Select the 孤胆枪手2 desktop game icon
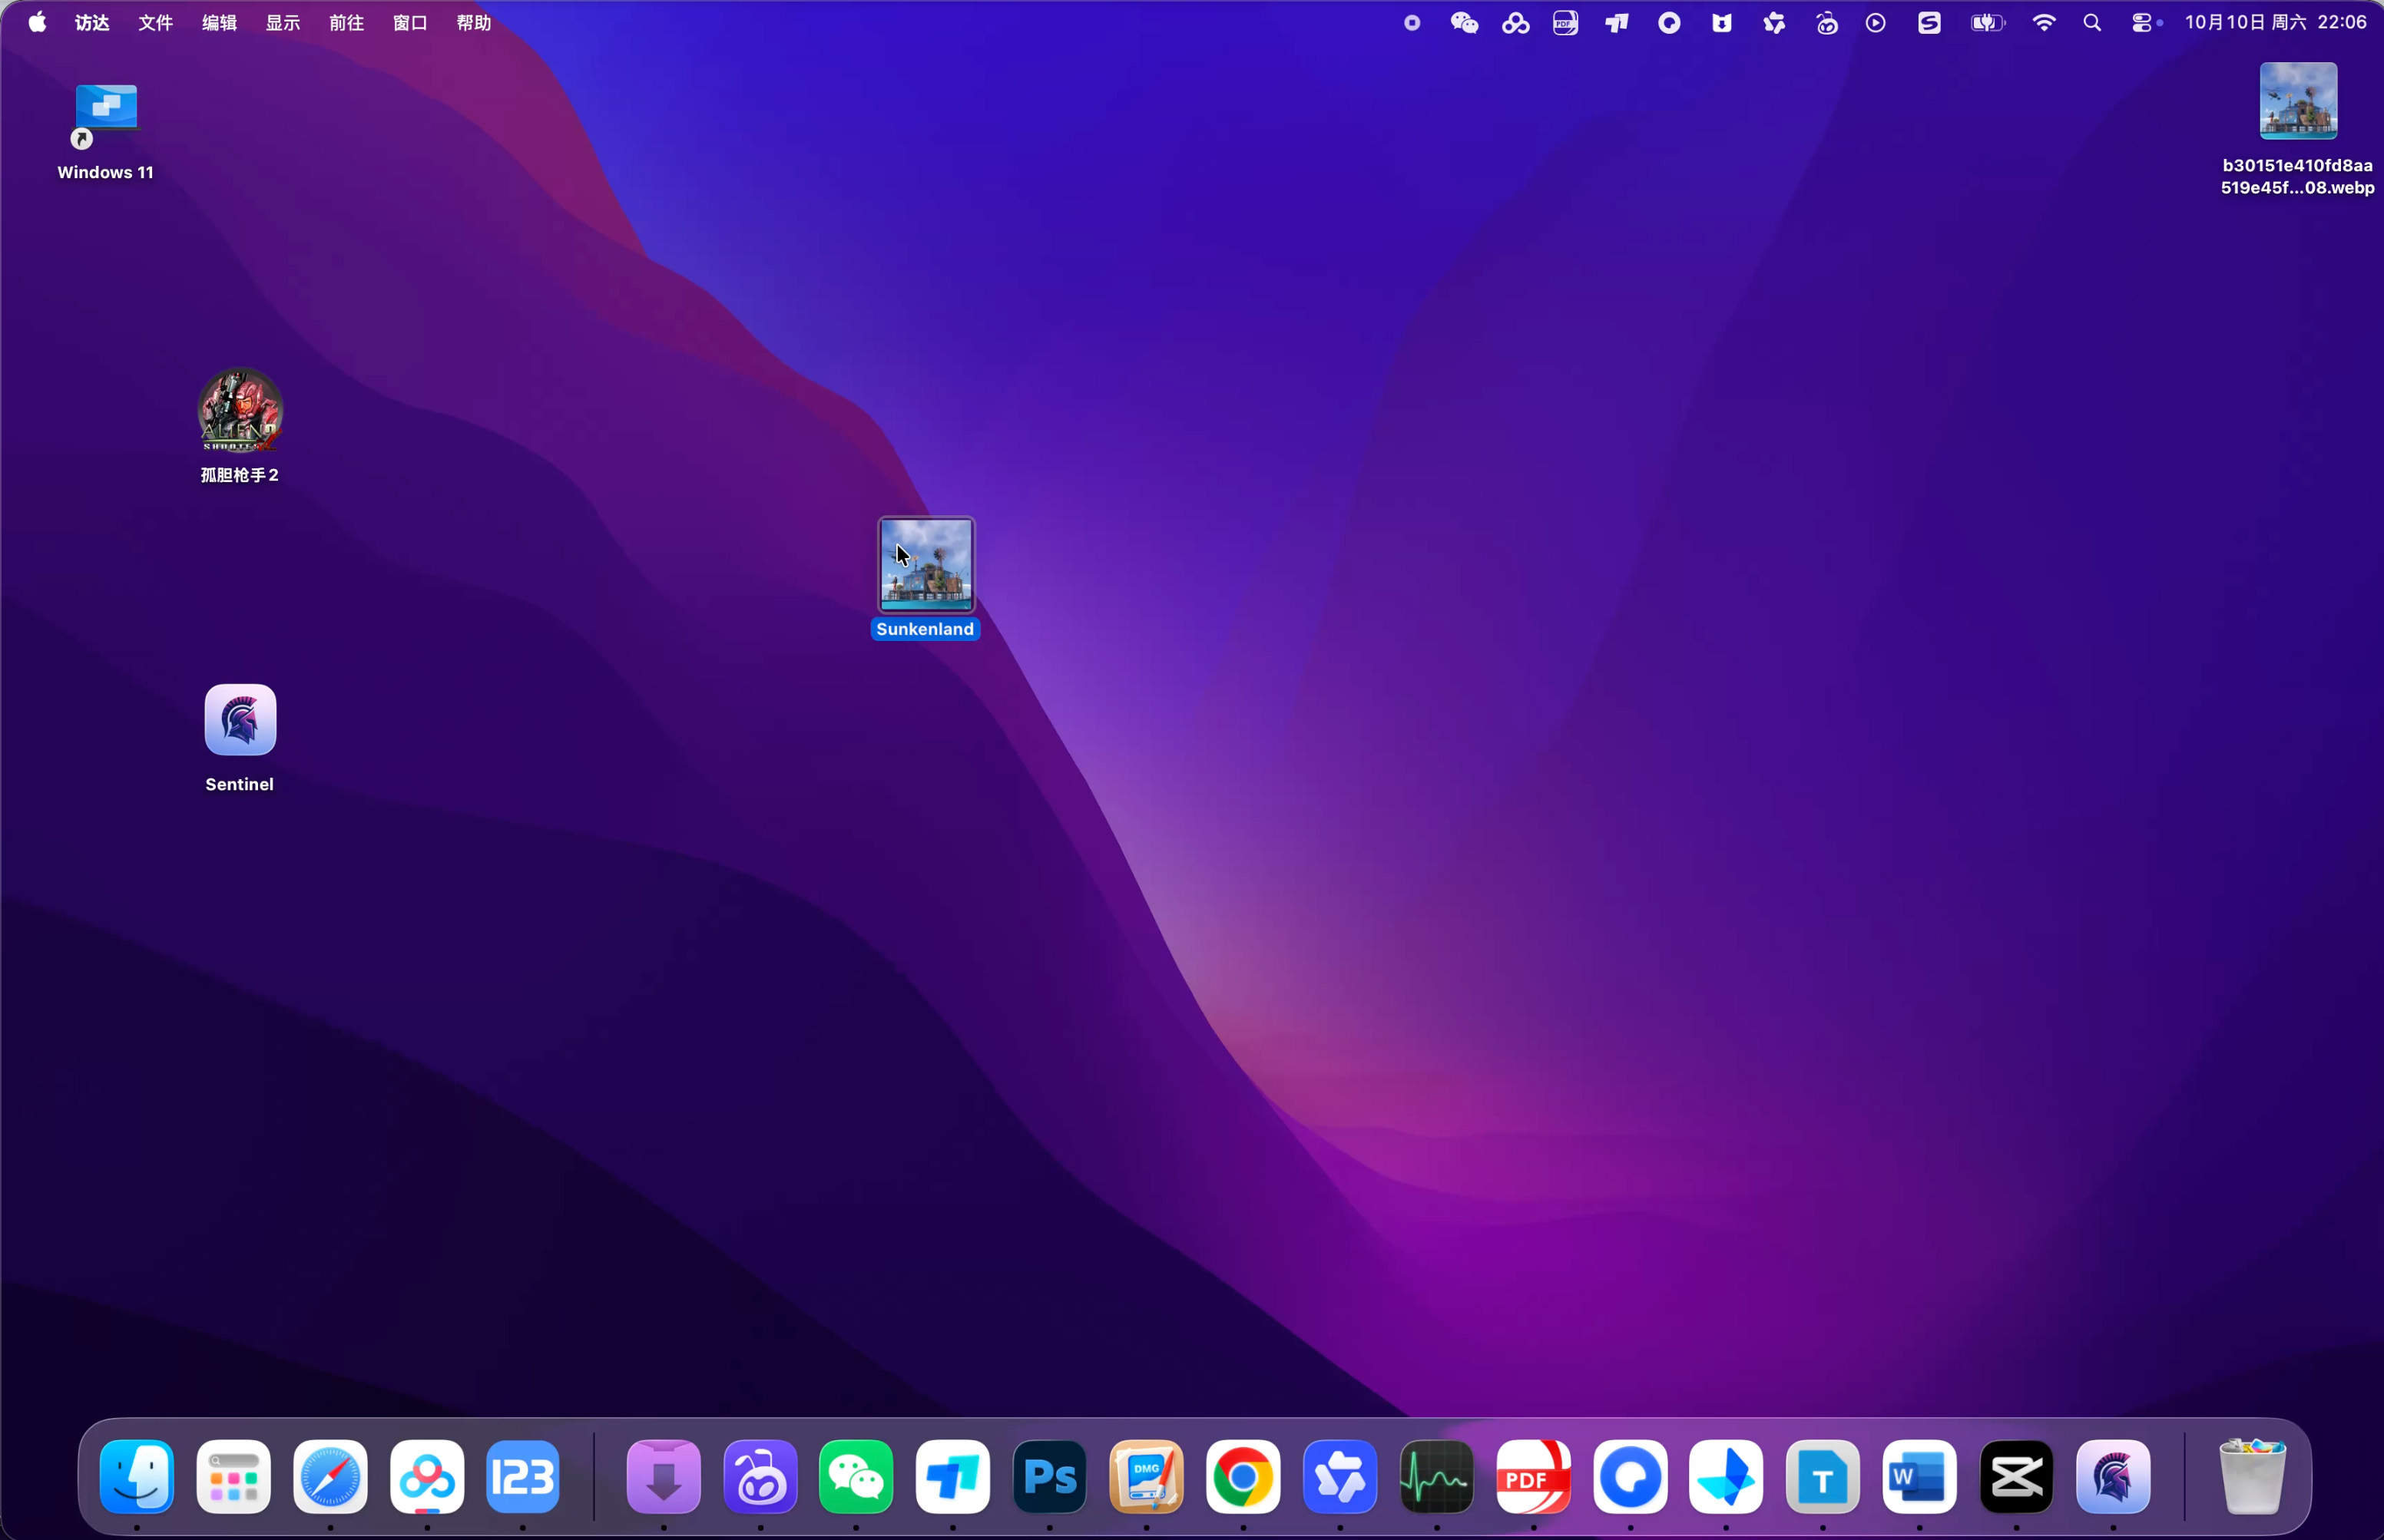This screenshot has height=1540, width=2384. tap(240, 410)
